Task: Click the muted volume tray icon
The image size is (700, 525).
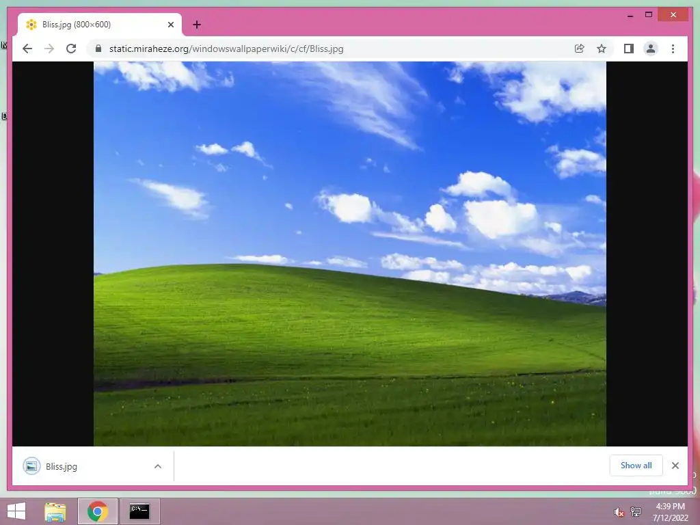Action: click(x=618, y=512)
